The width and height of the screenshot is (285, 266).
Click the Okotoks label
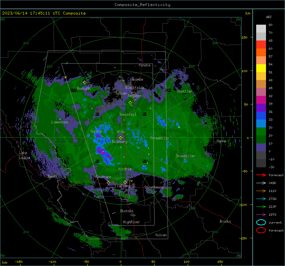127,211
